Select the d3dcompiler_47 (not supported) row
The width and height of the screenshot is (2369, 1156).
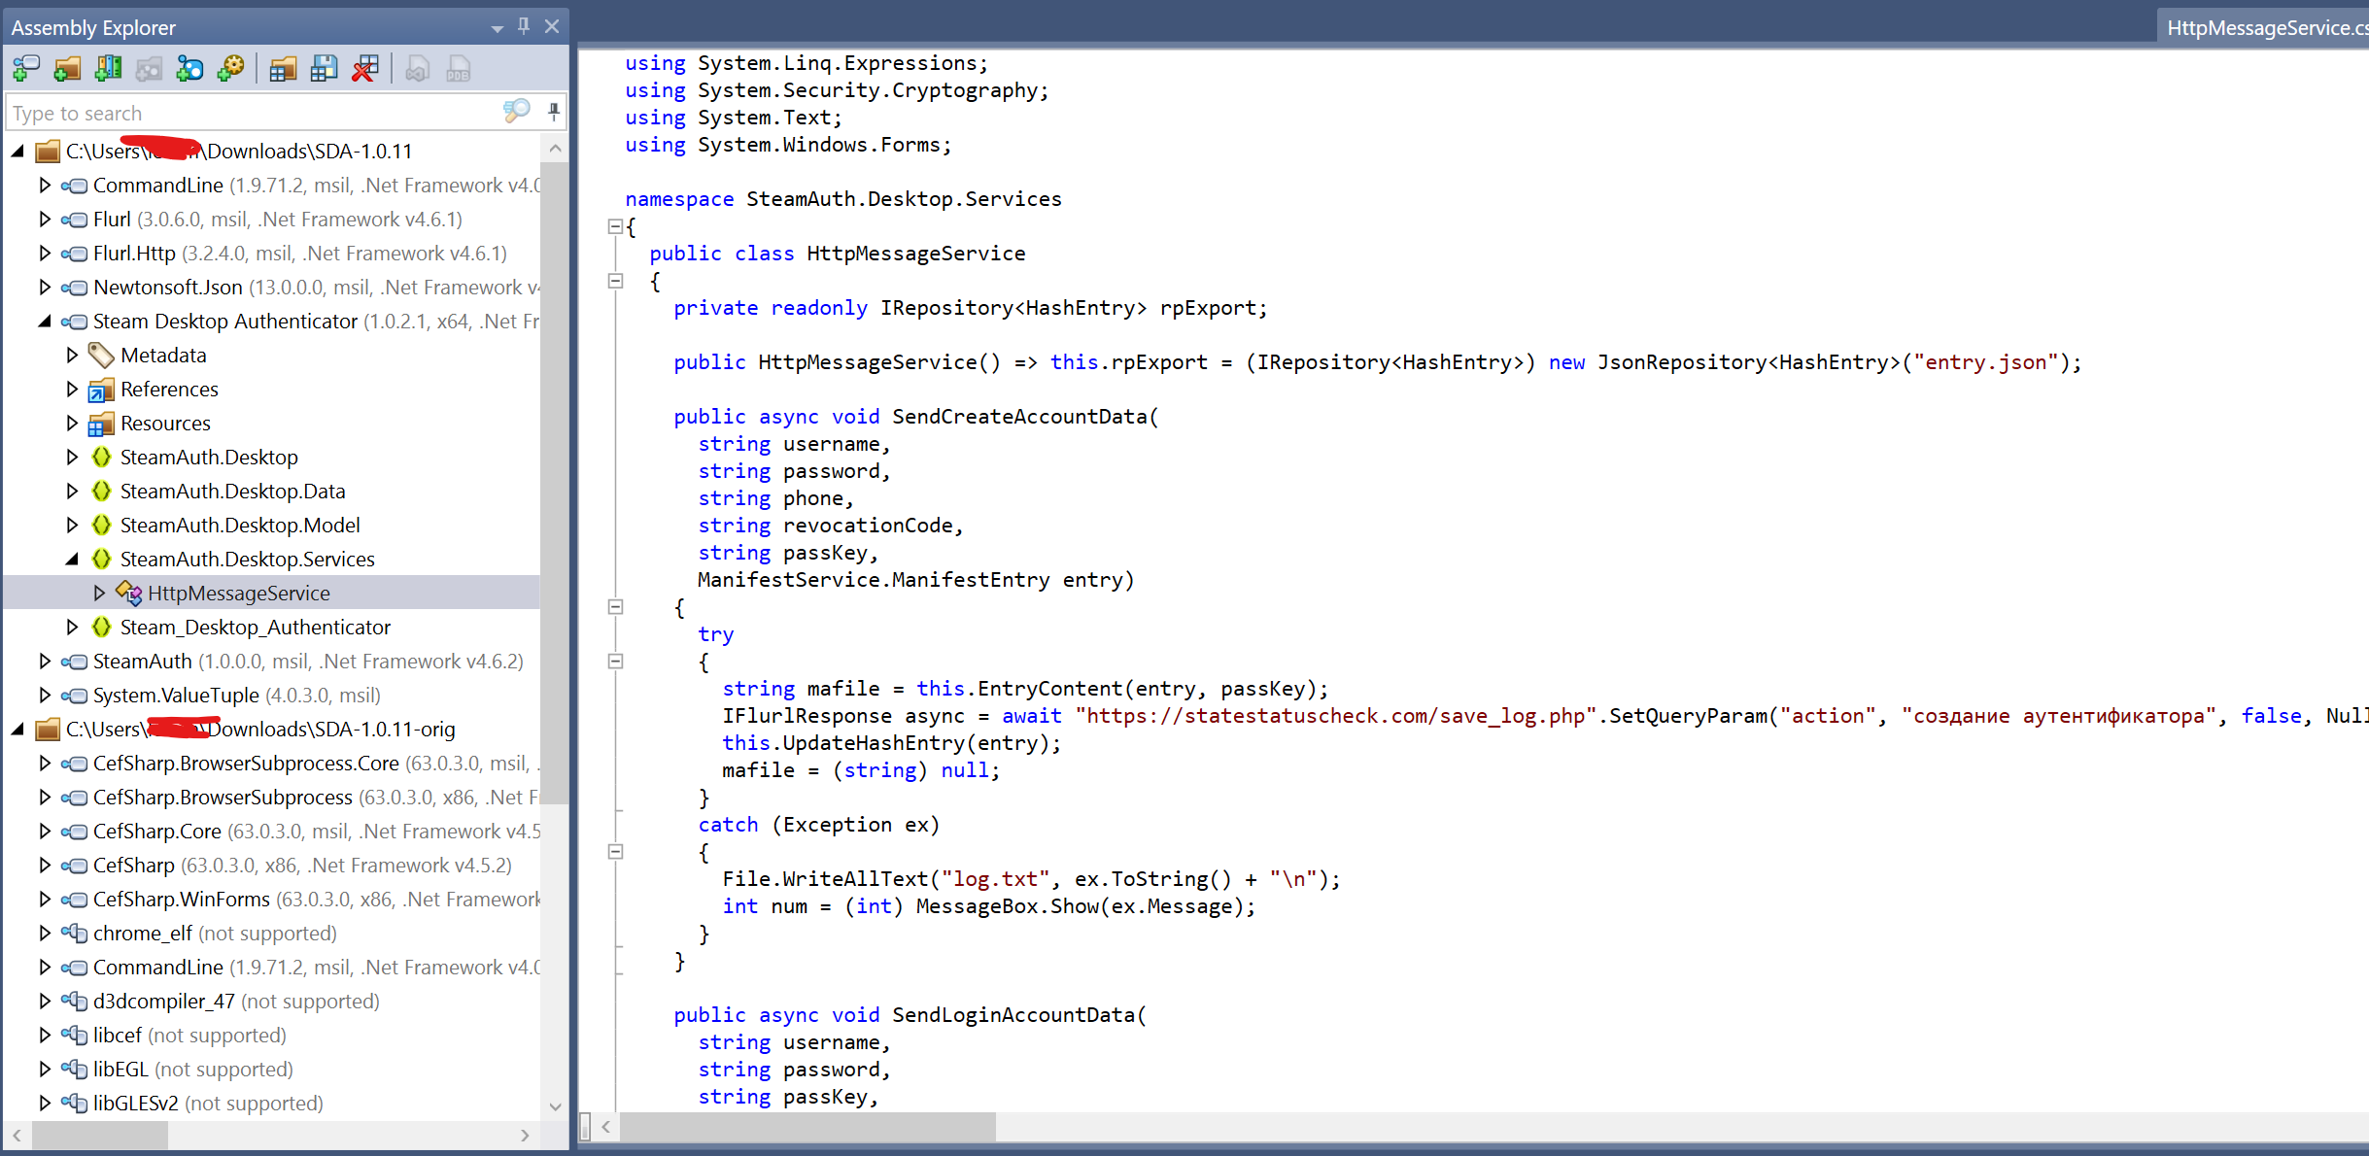tap(272, 1002)
